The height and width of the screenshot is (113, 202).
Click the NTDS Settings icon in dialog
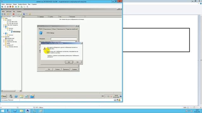[41, 33]
